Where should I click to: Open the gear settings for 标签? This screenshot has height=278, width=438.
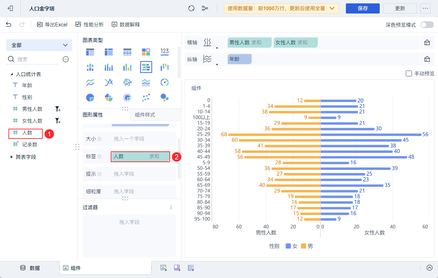[x=100, y=156]
